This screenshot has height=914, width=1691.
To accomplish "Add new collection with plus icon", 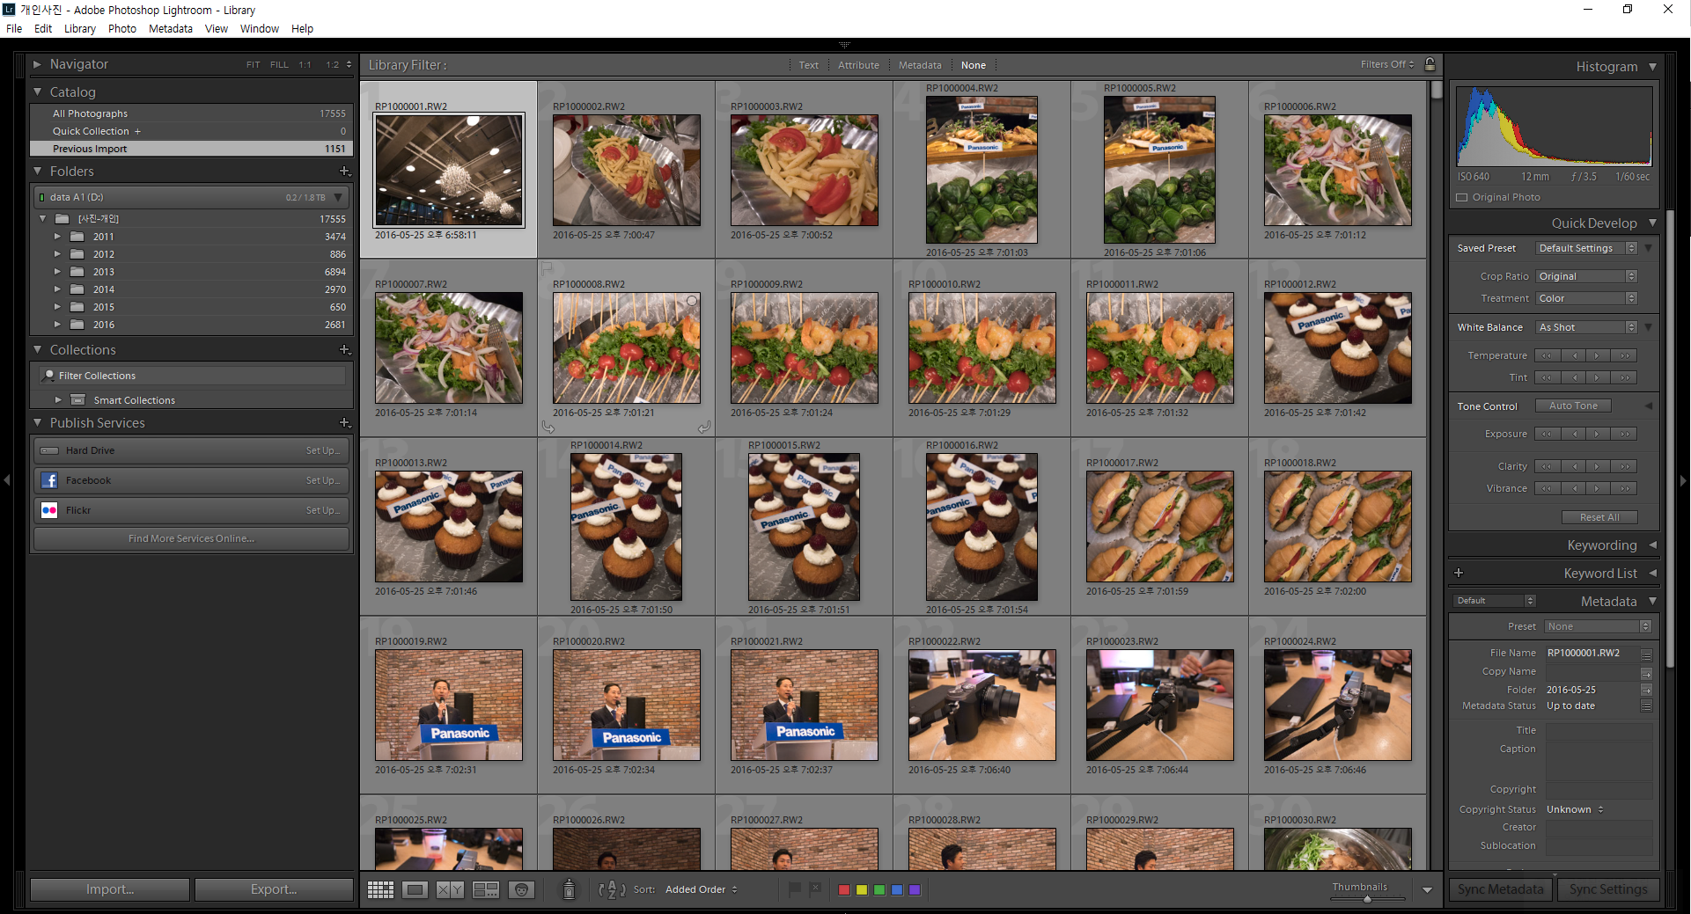I will [x=344, y=349].
